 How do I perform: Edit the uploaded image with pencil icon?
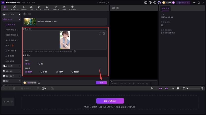(100, 33)
